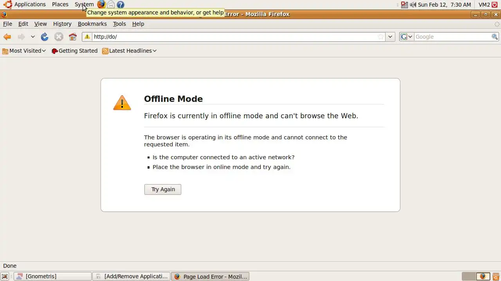Switch to the Add/Remove Applications taskbar window
The image size is (501, 281).
pyautogui.click(x=132, y=276)
